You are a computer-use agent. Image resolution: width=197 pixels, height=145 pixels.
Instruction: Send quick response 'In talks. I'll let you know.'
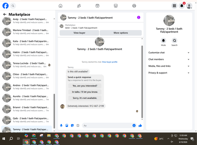point(85,92)
